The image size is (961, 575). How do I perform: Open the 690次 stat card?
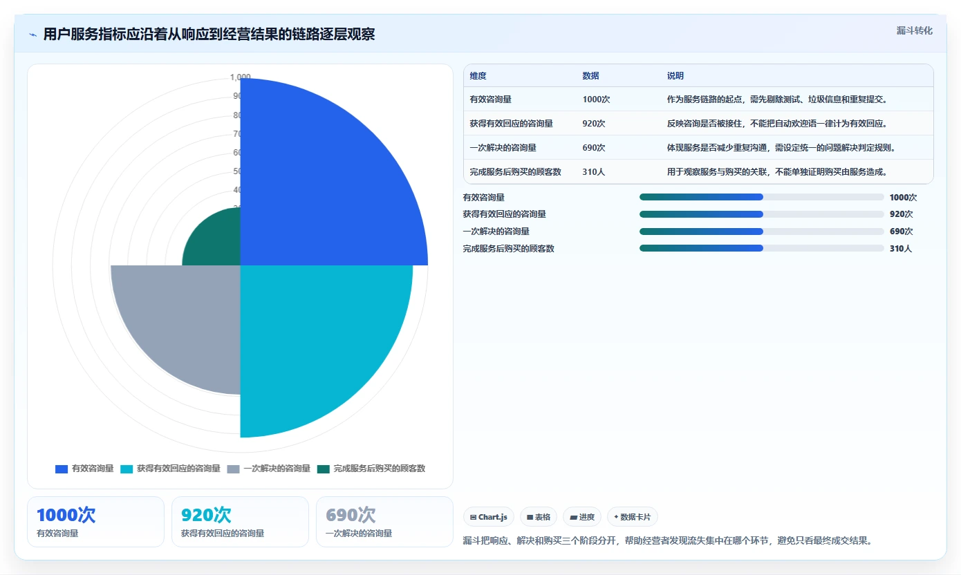click(384, 522)
